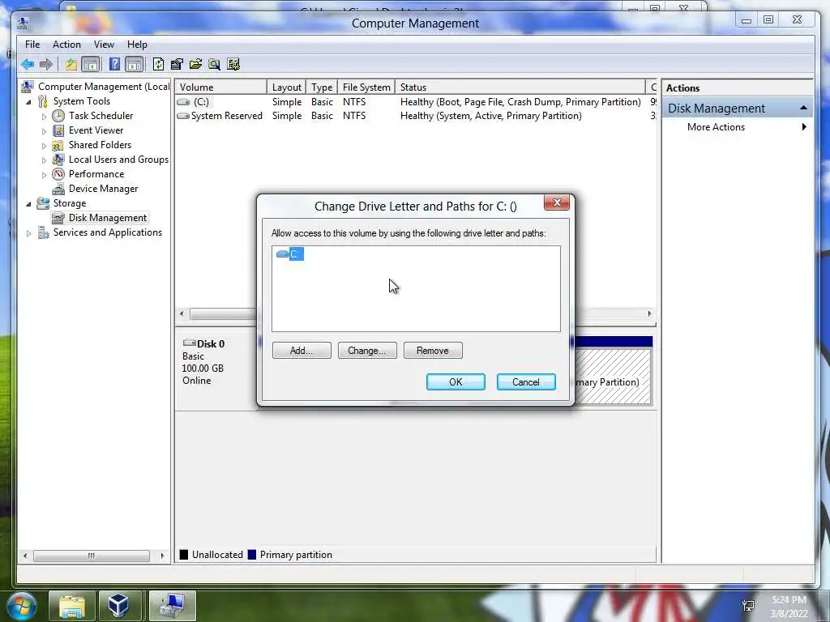830x622 pixels.
Task: Click the tree pane right scroll arrow
Action: click(x=162, y=556)
